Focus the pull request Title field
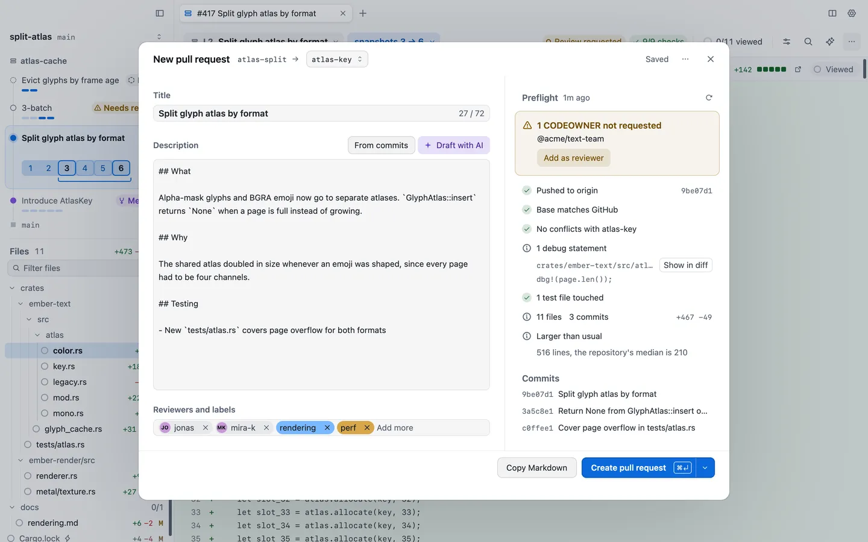Viewport: 868px width, 542px height. (321, 113)
